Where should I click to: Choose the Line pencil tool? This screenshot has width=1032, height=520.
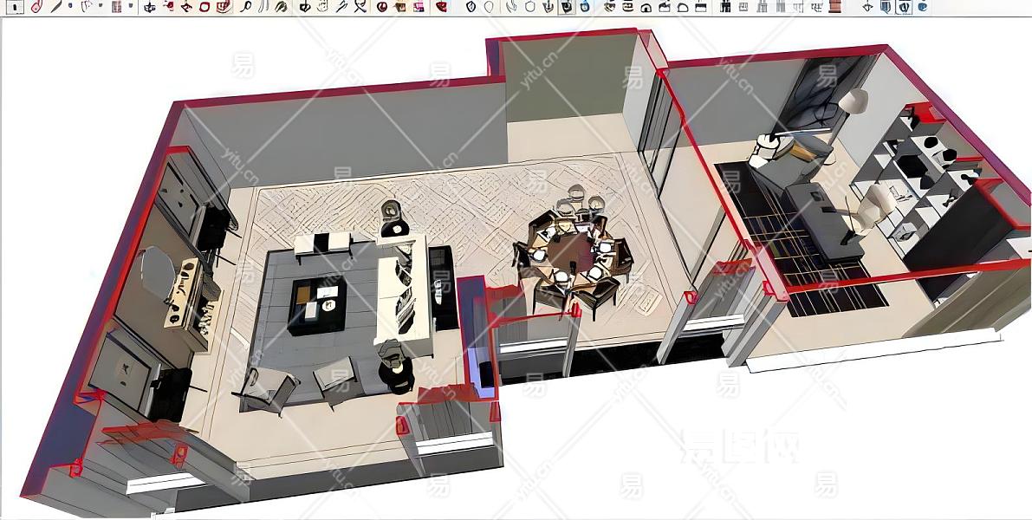point(56,7)
